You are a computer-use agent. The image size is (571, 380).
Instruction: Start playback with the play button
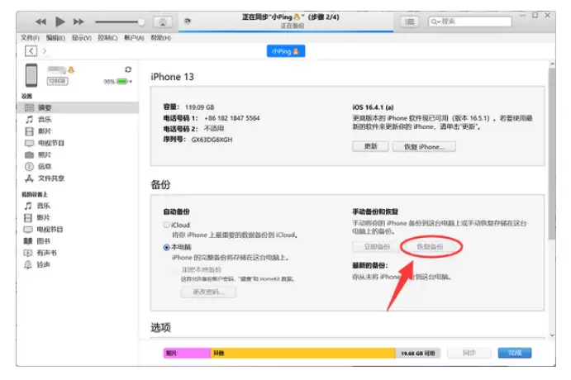pyautogui.click(x=60, y=21)
